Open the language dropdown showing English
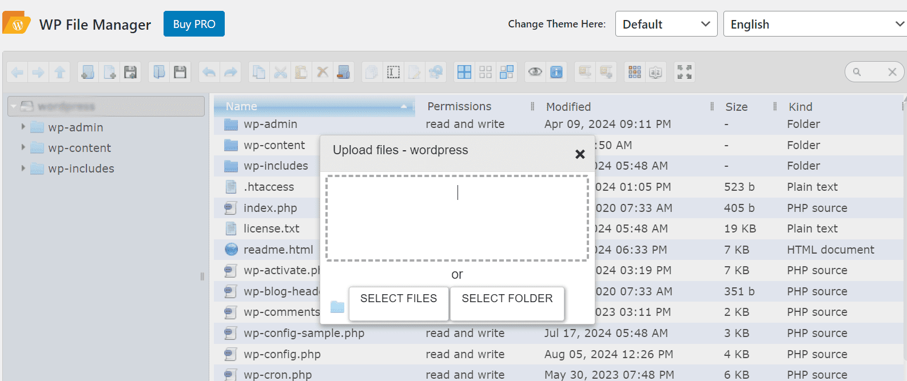This screenshot has width=907, height=381. click(x=815, y=24)
